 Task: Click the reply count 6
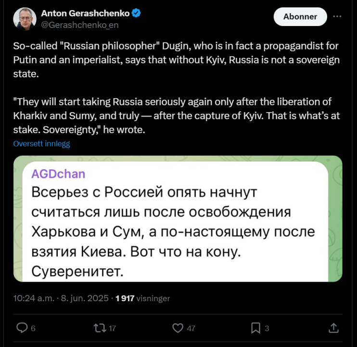pos(33,328)
